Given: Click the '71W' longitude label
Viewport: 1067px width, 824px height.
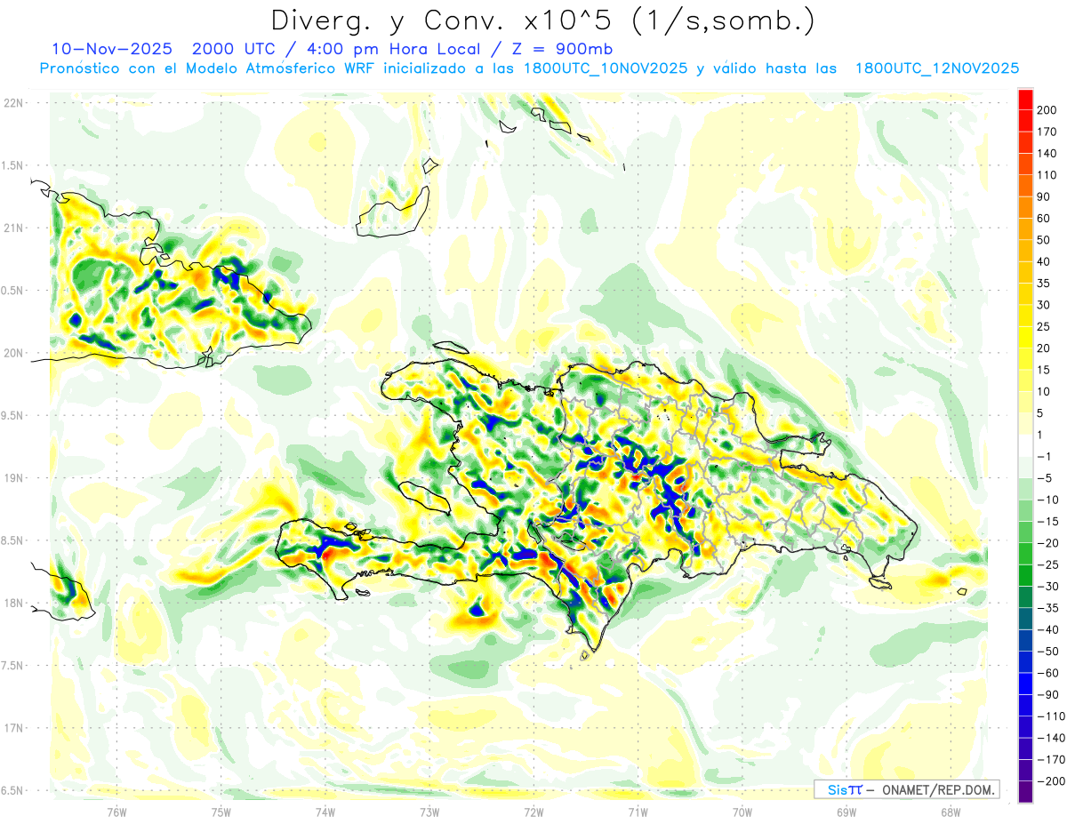Looking at the screenshot, I should (638, 812).
